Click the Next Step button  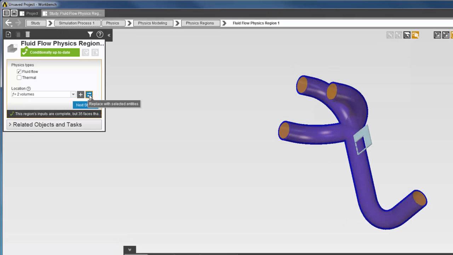(81, 105)
